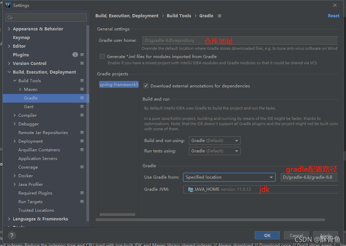Expand the Docker node
This screenshot has width=346, height=246.
(x=15, y=176)
